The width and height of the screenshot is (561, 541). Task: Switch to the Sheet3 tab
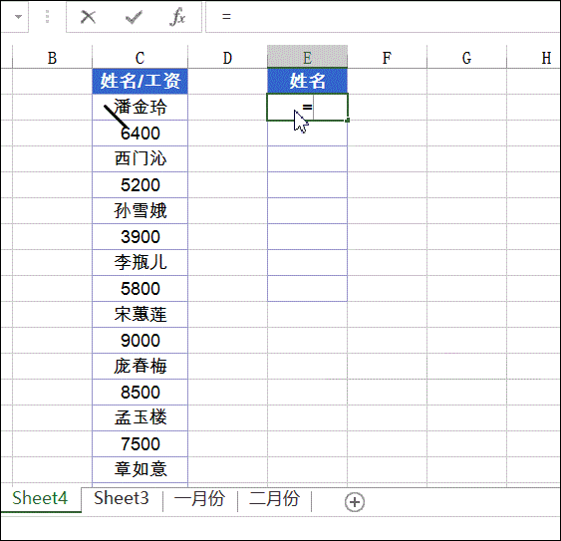(121, 498)
